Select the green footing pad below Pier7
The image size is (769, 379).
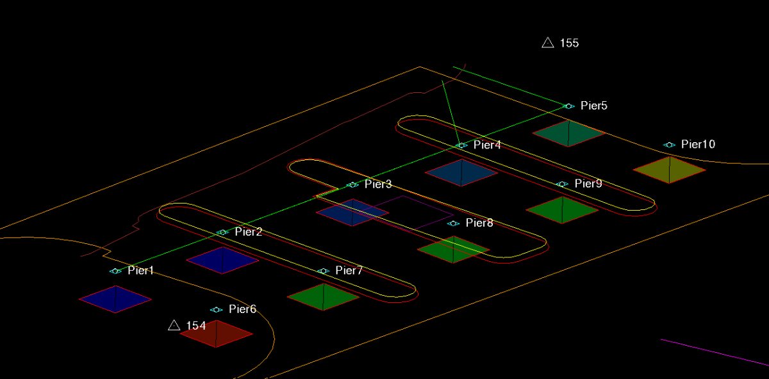(323, 297)
